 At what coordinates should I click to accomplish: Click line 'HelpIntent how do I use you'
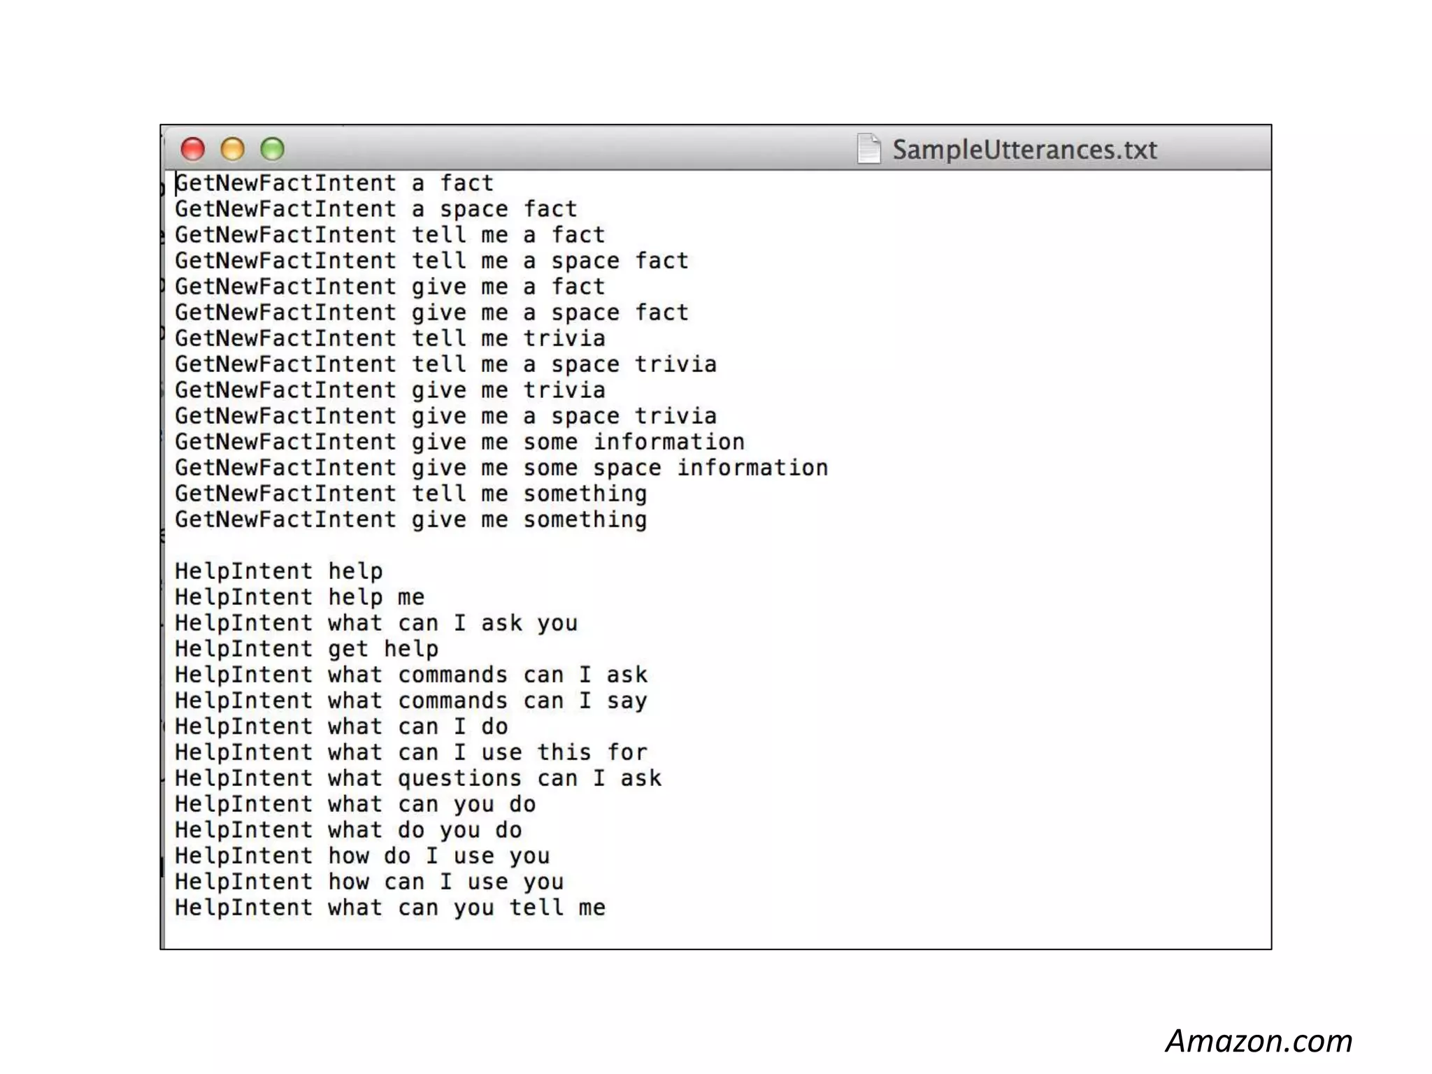coord(362,856)
